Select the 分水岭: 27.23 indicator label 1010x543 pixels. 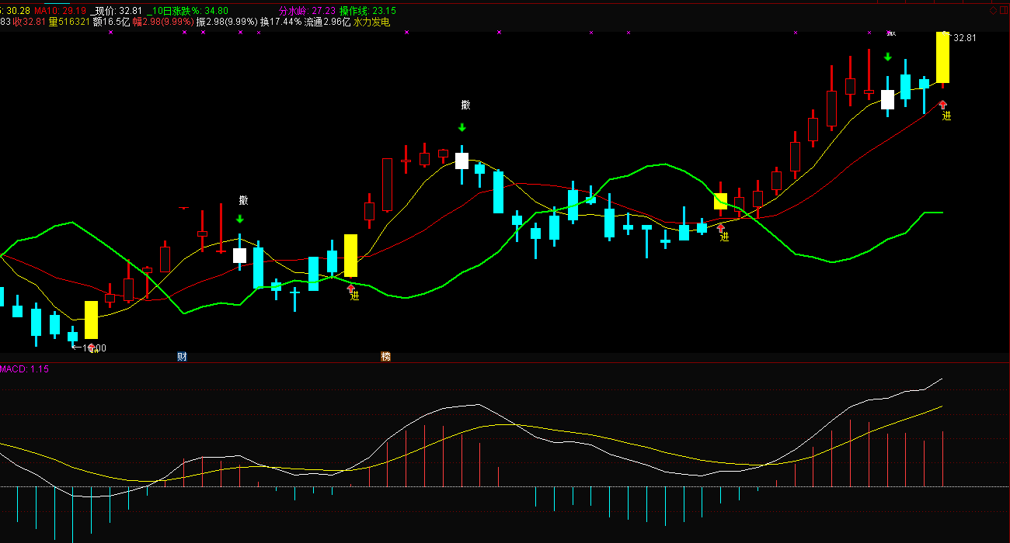[308, 11]
